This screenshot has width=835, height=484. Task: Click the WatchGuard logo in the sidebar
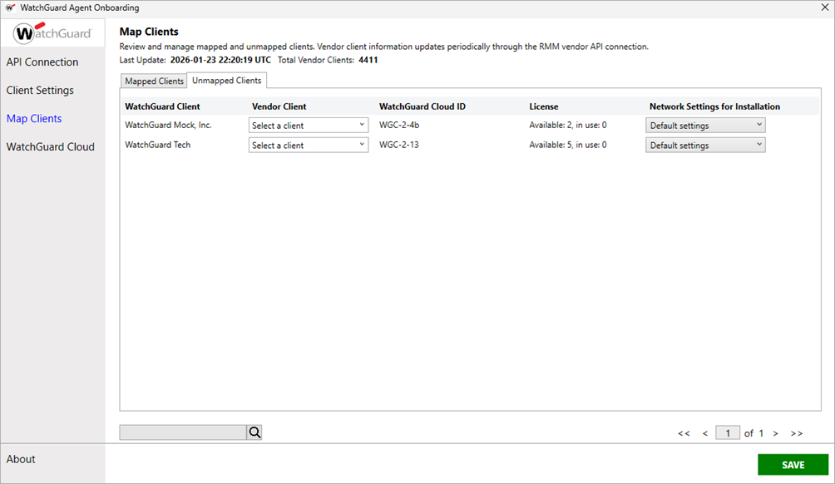pyautogui.click(x=52, y=33)
